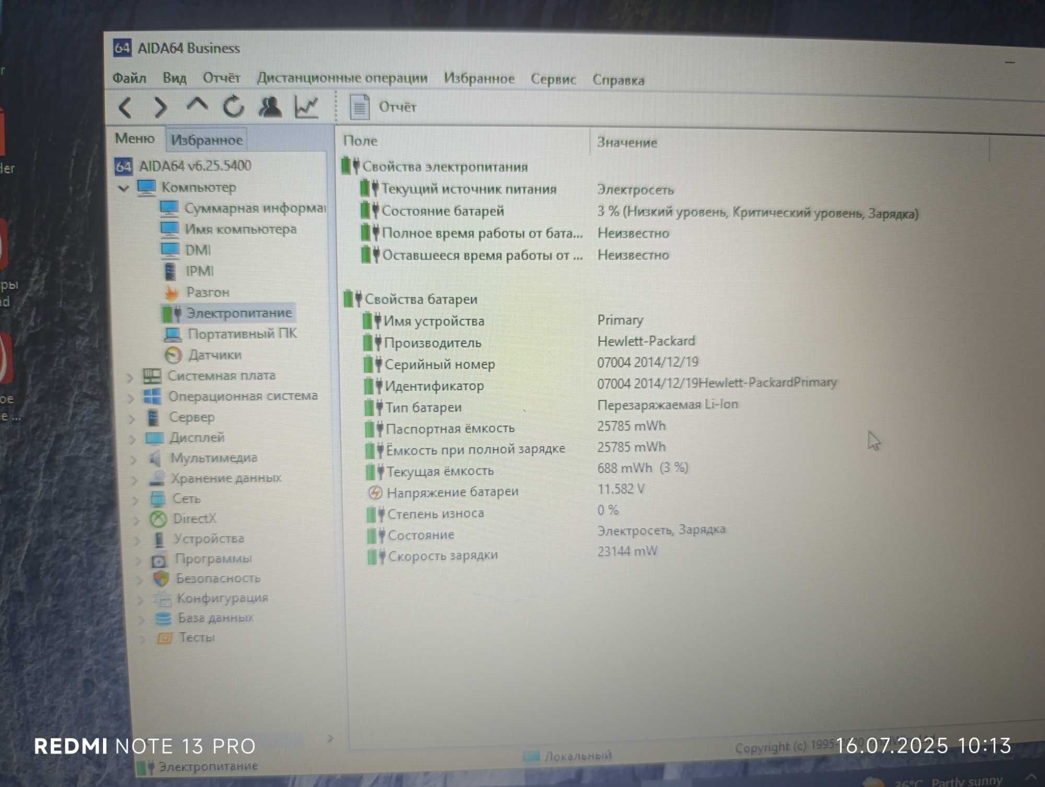Screen dimensions: 1045x787
Task: Expand the Сервер node
Action: (132, 419)
